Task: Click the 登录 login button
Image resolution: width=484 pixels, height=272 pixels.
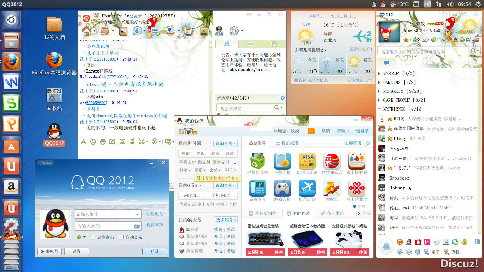Action: pyautogui.click(x=154, y=251)
